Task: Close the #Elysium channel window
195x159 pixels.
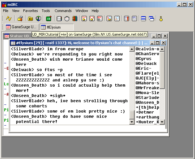Action: click(163, 43)
